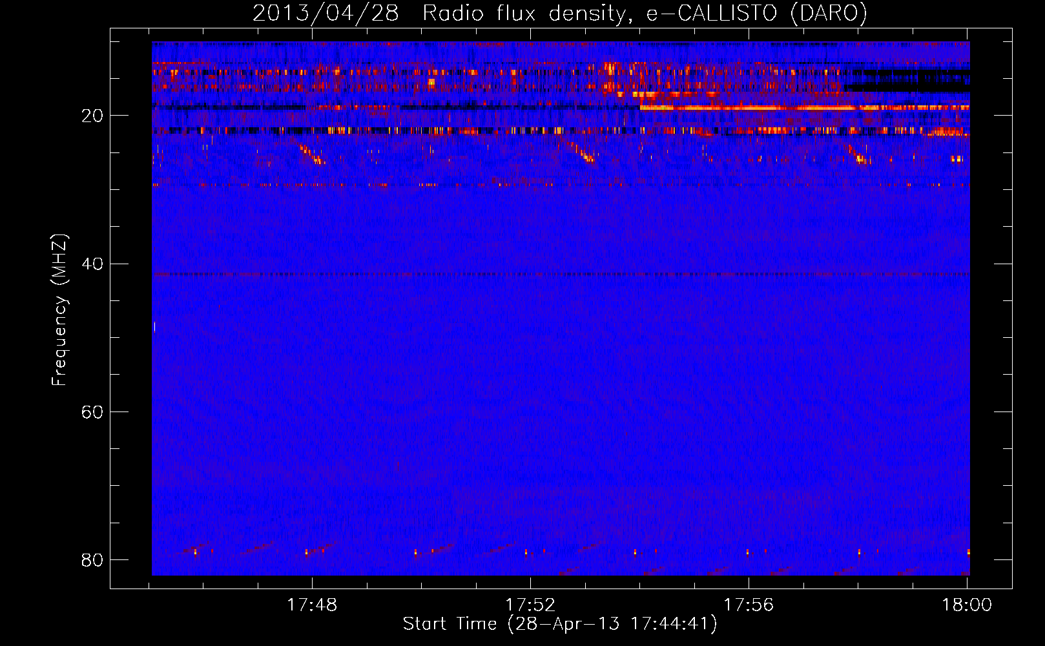Click the Frequency (MHZ) axis label
This screenshot has width=1045, height=646.
59,310
